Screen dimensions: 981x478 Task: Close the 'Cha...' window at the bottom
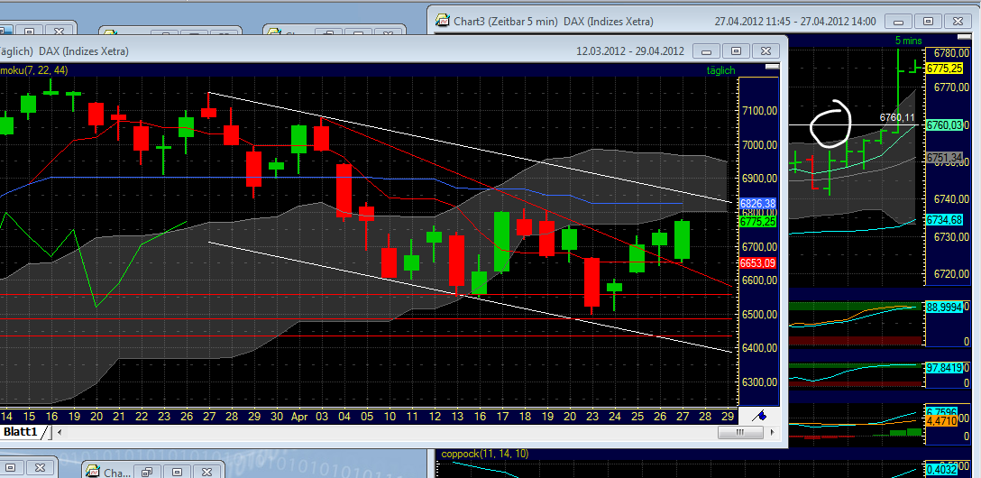207,473
